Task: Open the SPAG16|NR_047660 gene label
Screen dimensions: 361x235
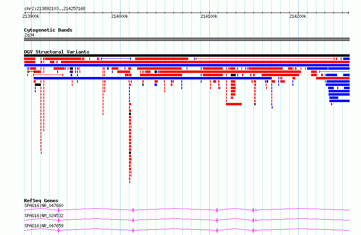Action: click(44, 205)
